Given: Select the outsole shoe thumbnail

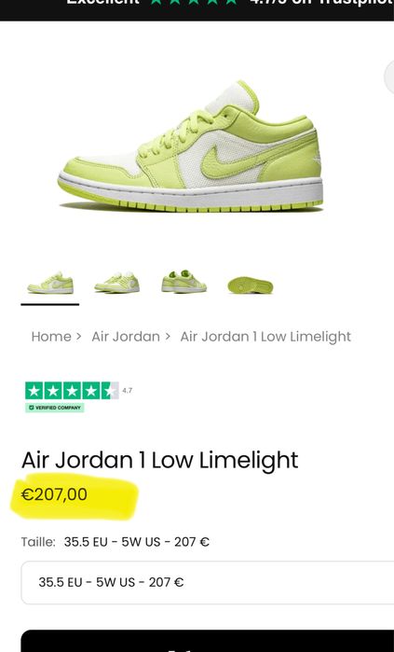Looking at the screenshot, I should [251, 285].
